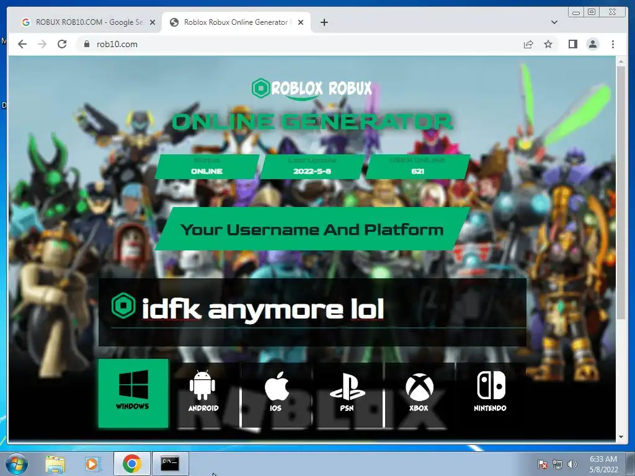
Task: Share this page via the share icon
Action: click(528, 44)
